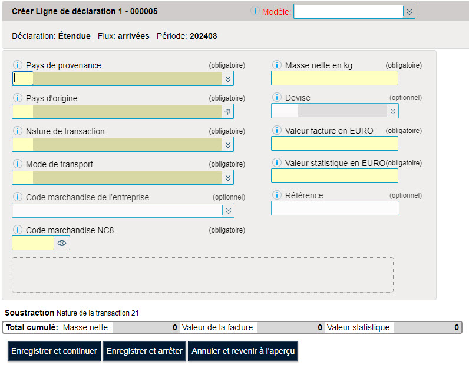Image resolution: width=469 pixels, height=365 pixels.
Task: Click 'Déclaration: Étendue' text
Action: click(x=51, y=36)
